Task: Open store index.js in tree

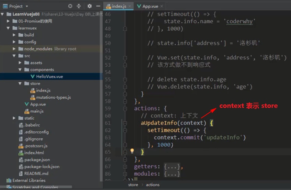Action: pyautogui.click(x=43, y=90)
